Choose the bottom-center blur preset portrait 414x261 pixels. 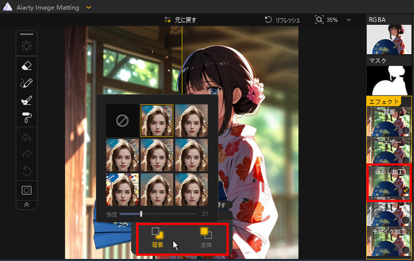(x=157, y=189)
